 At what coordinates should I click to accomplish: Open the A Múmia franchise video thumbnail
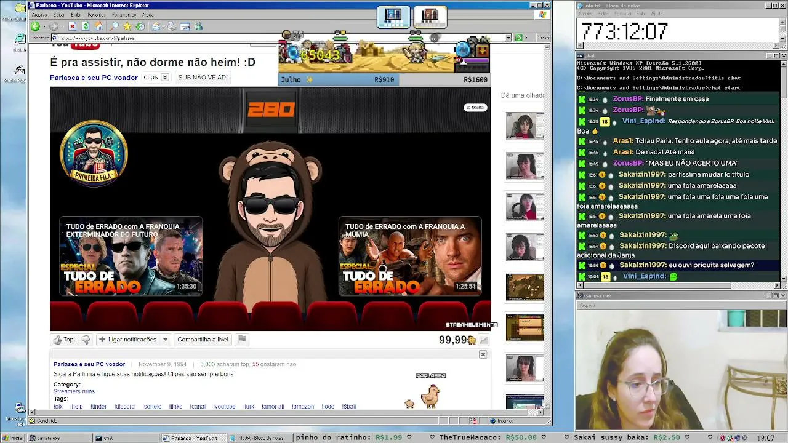pos(410,256)
